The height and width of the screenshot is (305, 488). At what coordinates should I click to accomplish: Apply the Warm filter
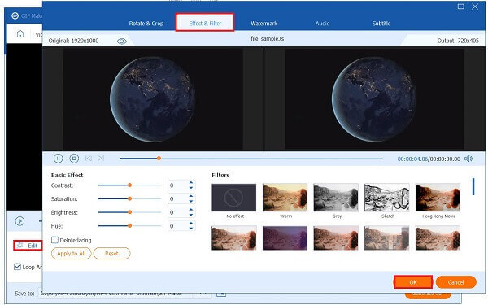click(x=285, y=198)
